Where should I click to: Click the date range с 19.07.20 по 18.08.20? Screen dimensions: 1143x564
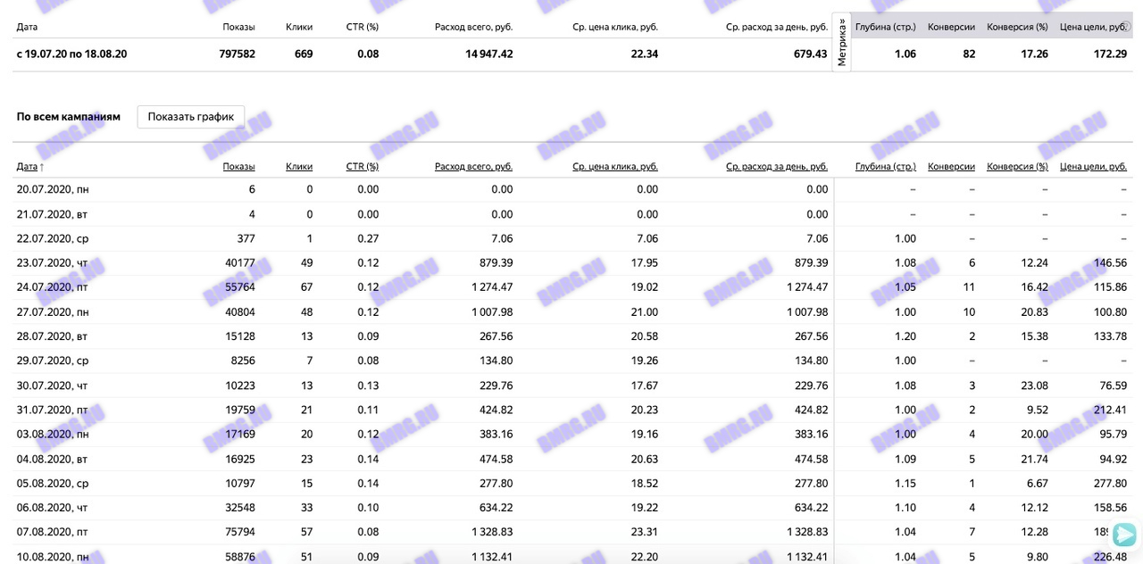pos(71,54)
